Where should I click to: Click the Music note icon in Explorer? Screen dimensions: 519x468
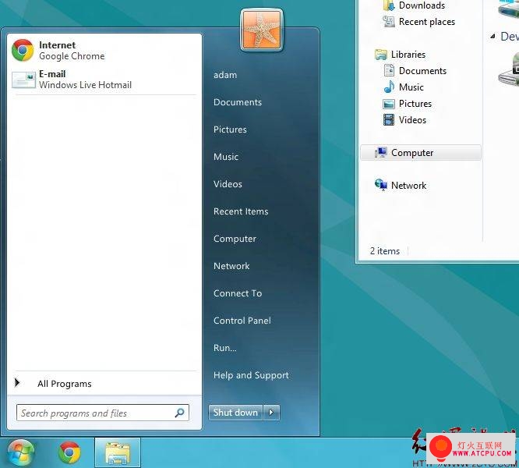click(389, 87)
